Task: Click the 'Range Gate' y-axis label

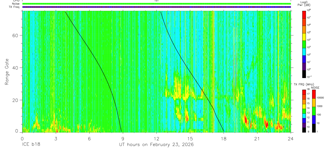Action: [7, 72]
